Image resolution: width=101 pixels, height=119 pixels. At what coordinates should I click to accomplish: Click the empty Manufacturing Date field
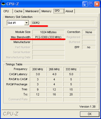point(48,57)
